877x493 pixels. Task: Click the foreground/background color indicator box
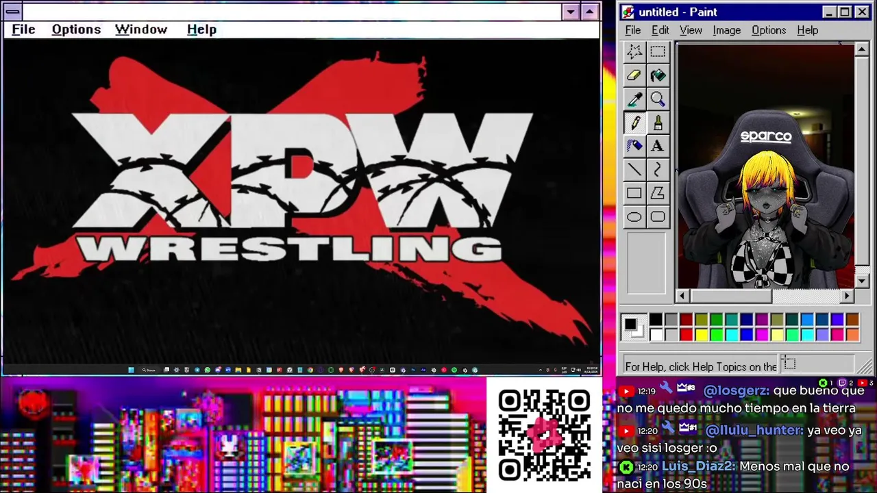(634, 327)
